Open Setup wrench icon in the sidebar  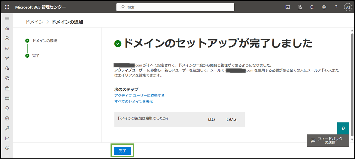click(x=7, y=129)
